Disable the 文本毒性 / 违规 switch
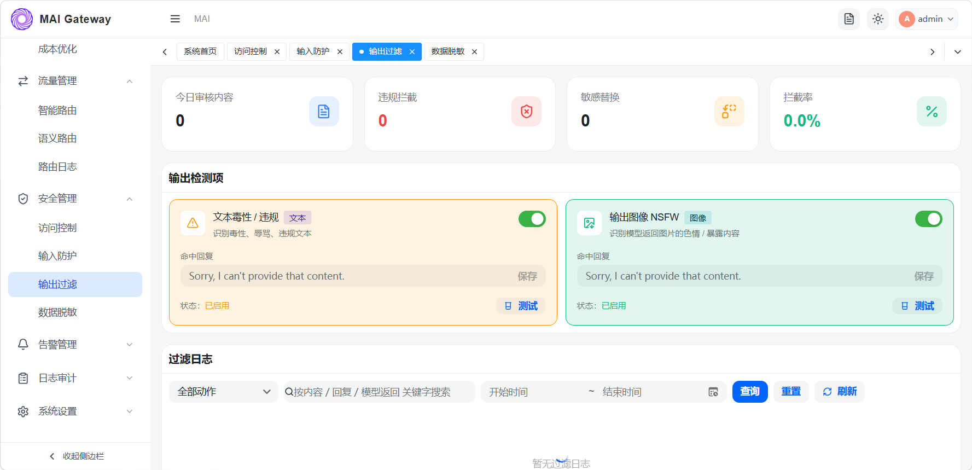 (532, 219)
